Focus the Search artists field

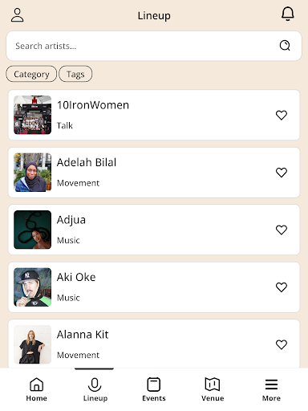[154, 46]
